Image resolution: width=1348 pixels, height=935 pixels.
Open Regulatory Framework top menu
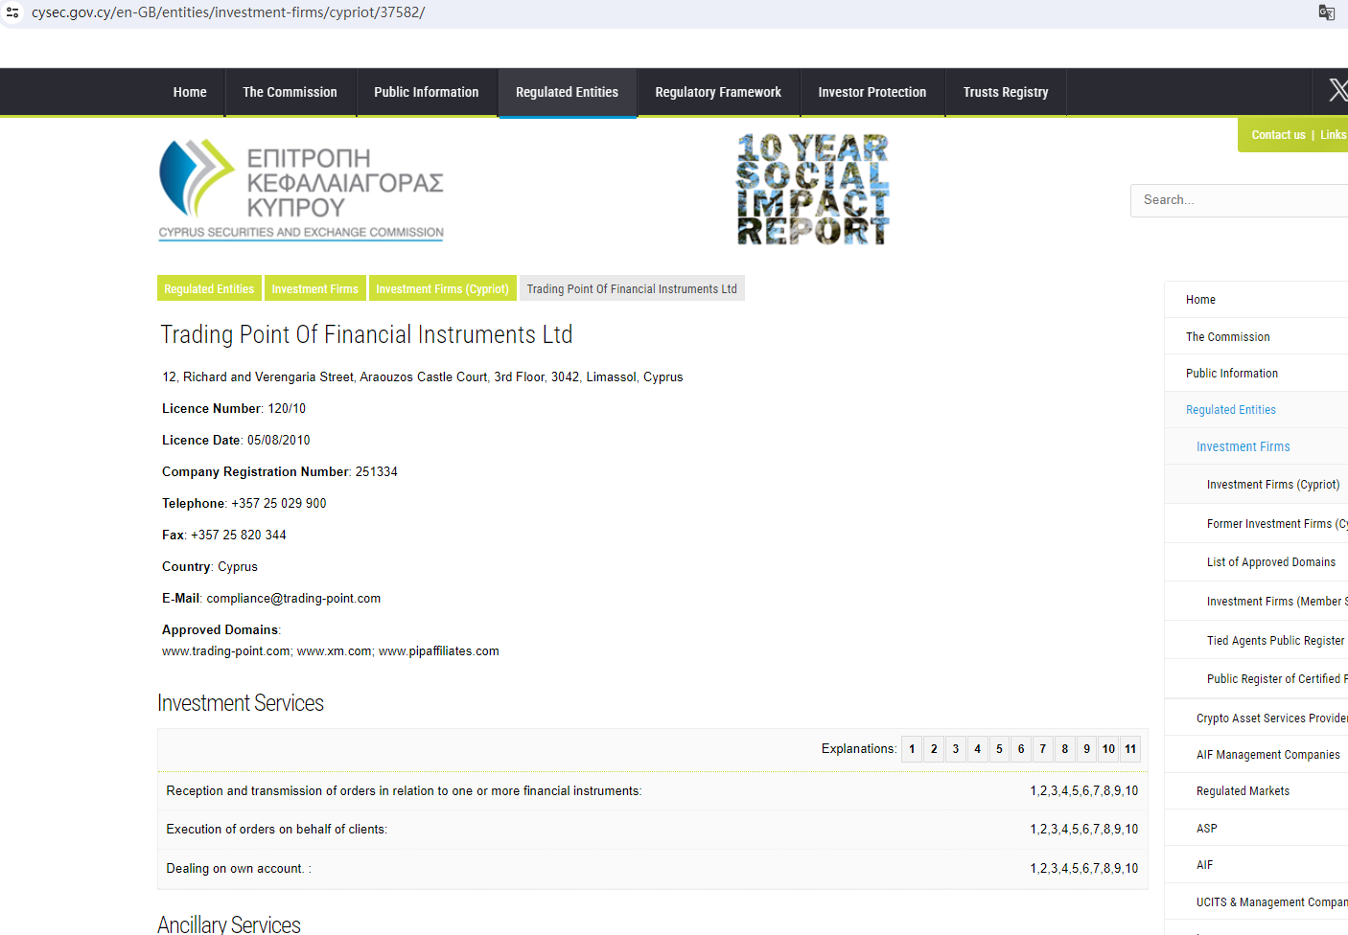[718, 92]
